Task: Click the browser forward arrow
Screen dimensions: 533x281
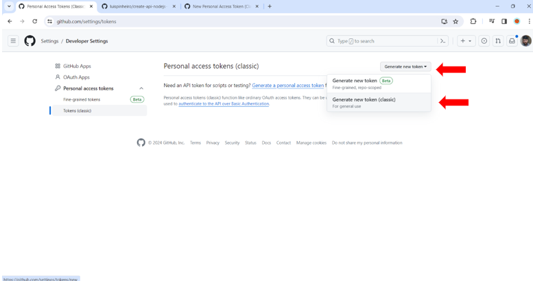Action: tap(22, 21)
